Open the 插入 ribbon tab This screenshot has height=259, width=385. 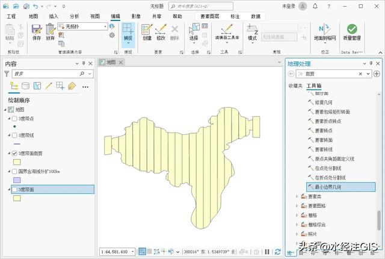[54, 16]
